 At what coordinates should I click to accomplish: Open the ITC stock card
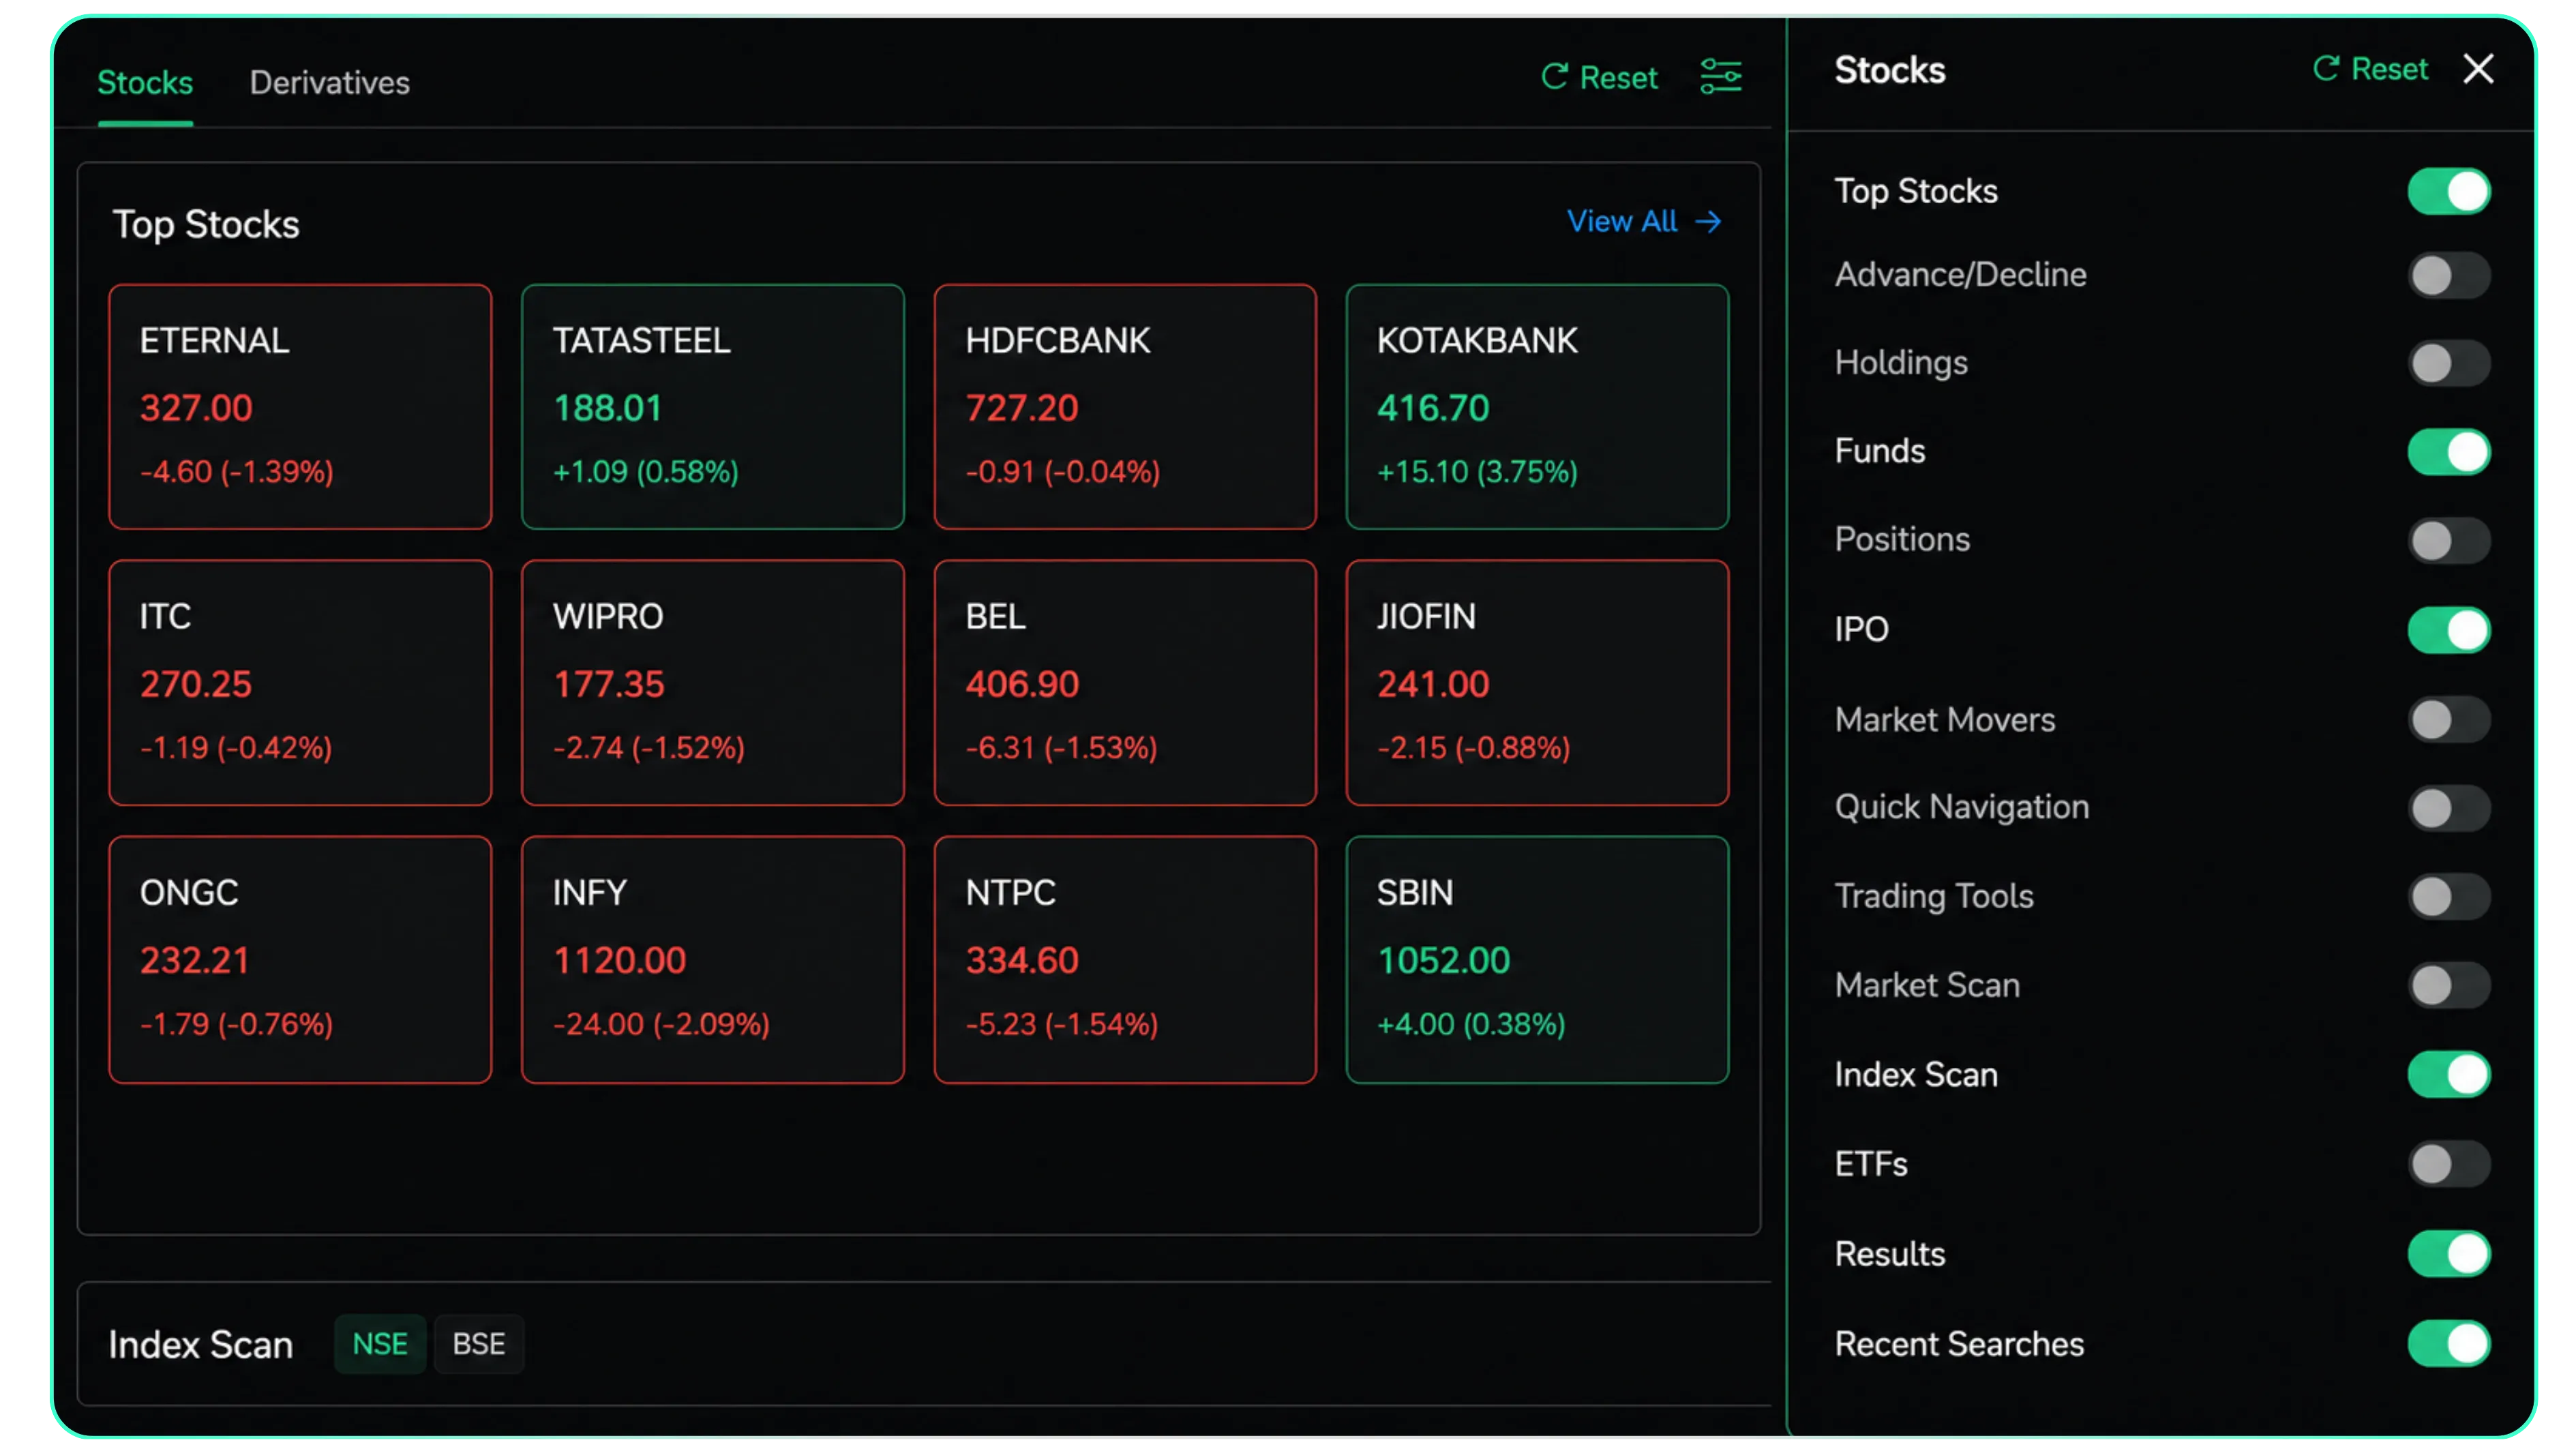300,683
